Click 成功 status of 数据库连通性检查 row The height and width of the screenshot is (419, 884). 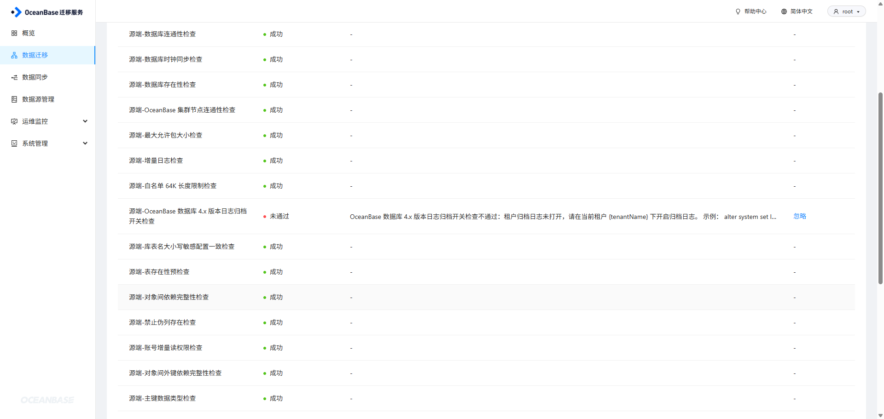click(276, 34)
